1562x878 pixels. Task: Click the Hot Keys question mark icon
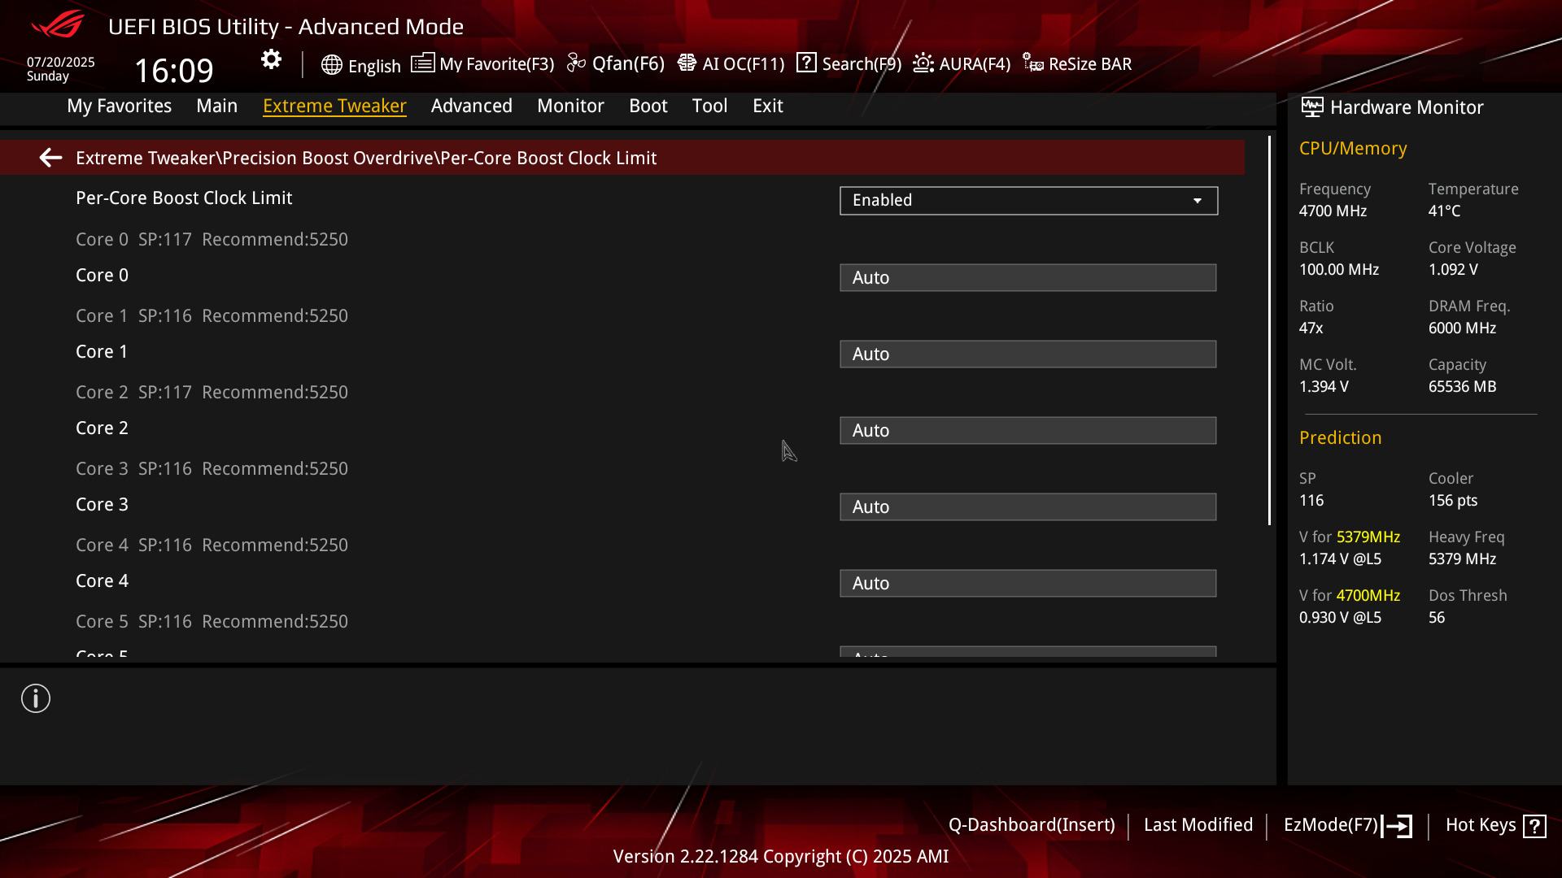click(1534, 826)
